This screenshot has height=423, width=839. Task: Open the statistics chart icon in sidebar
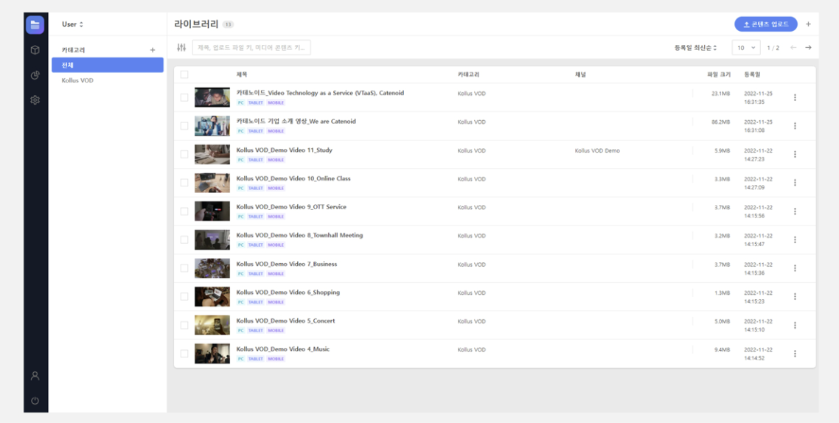coord(35,75)
